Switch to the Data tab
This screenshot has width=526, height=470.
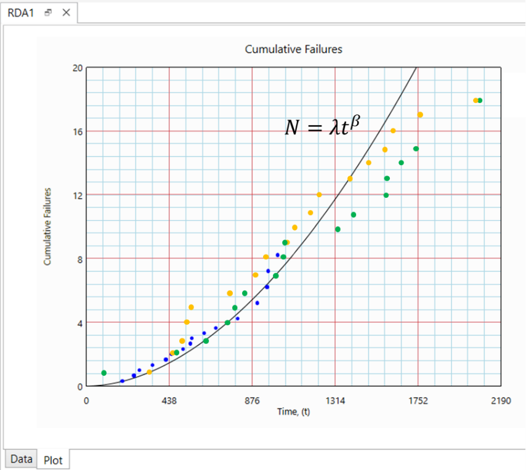coord(21,459)
